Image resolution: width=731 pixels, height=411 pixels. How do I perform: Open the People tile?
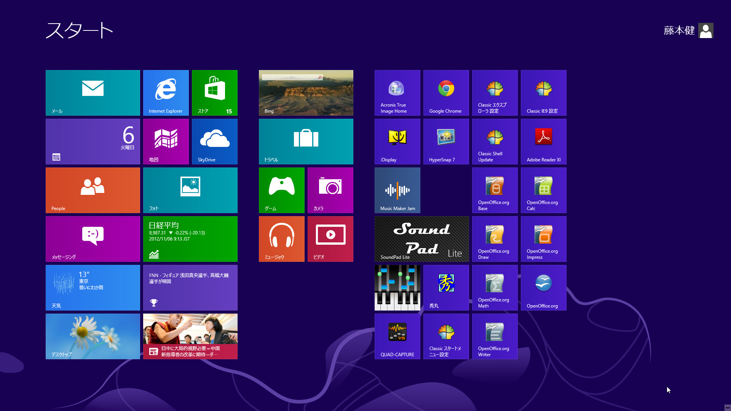tap(93, 190)
